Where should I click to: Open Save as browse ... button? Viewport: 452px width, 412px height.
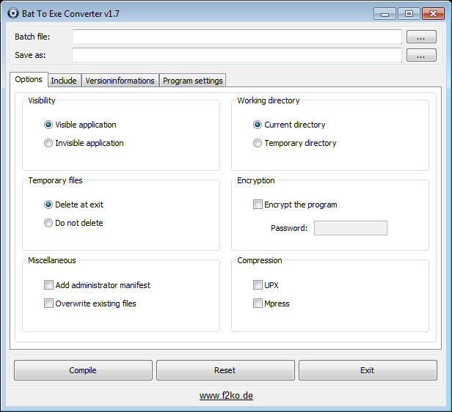tap(421, 55)
